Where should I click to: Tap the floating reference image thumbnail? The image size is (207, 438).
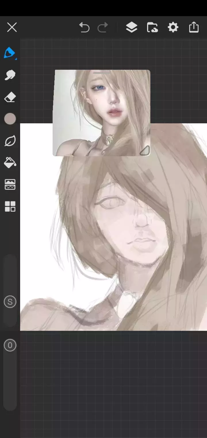coord(101,113)
